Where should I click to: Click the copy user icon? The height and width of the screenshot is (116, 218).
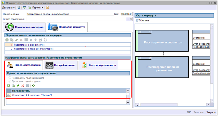13,85
